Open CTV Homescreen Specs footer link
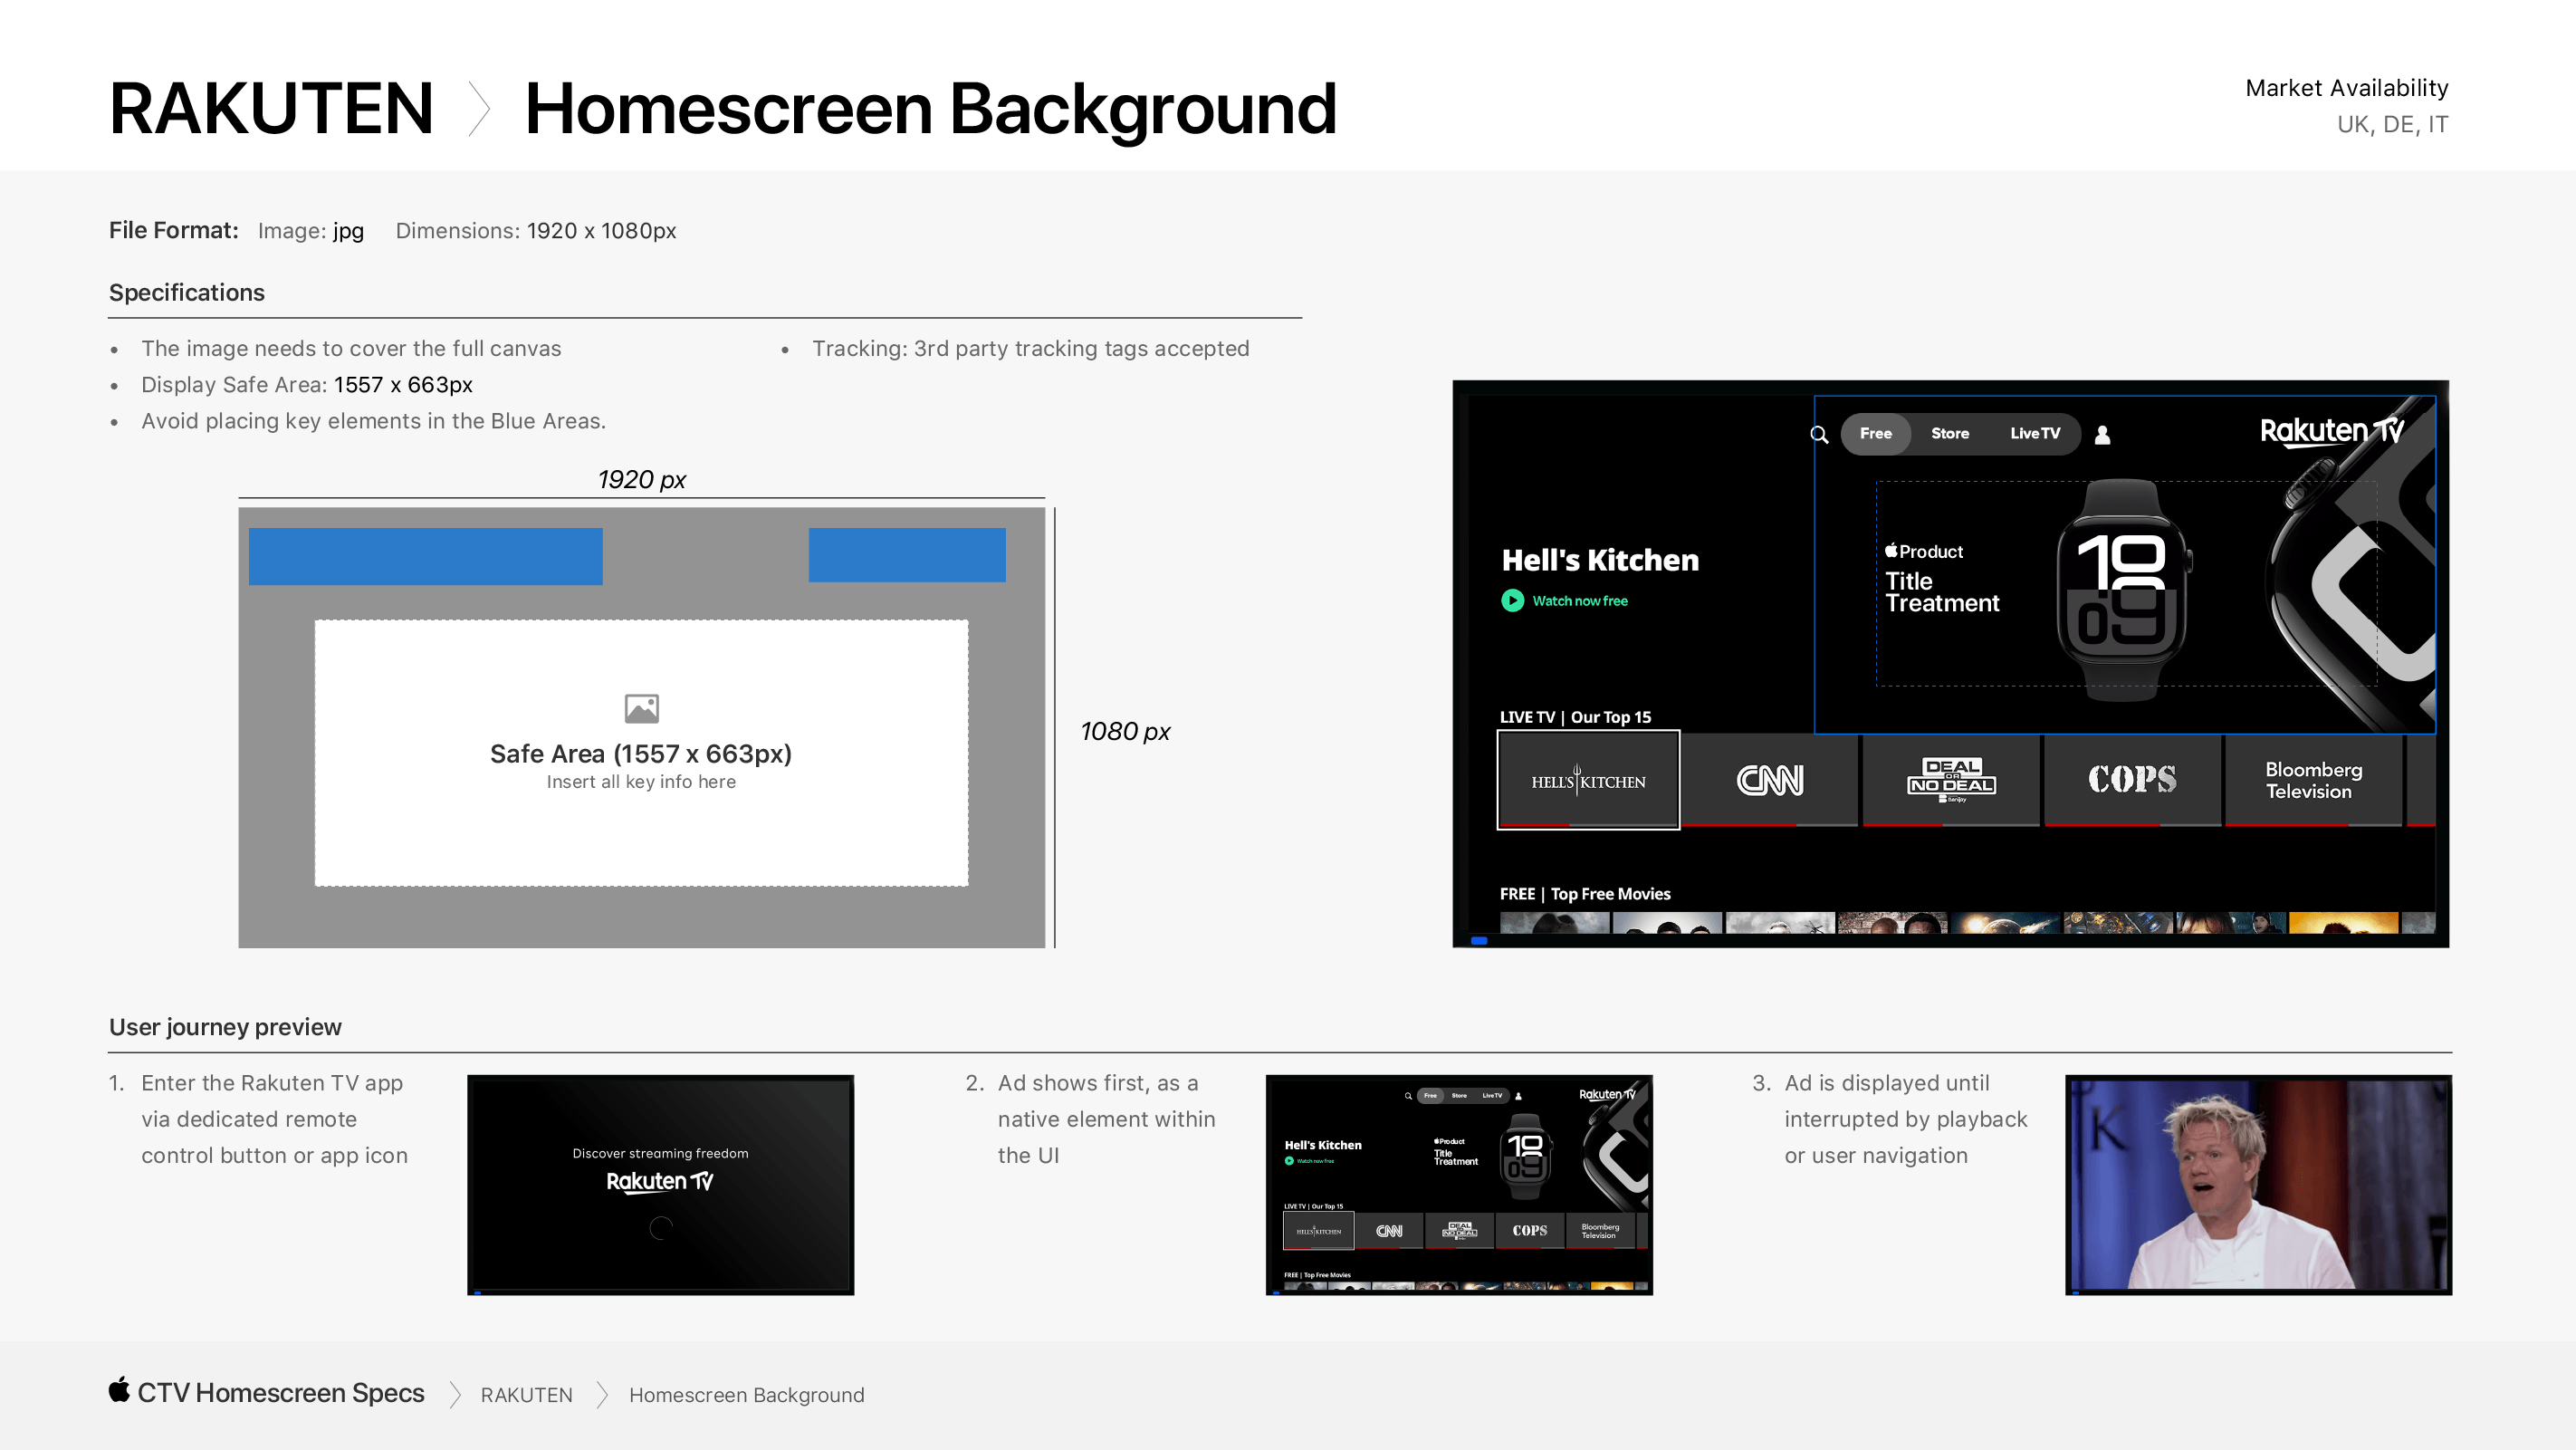 click(280, 1392)
